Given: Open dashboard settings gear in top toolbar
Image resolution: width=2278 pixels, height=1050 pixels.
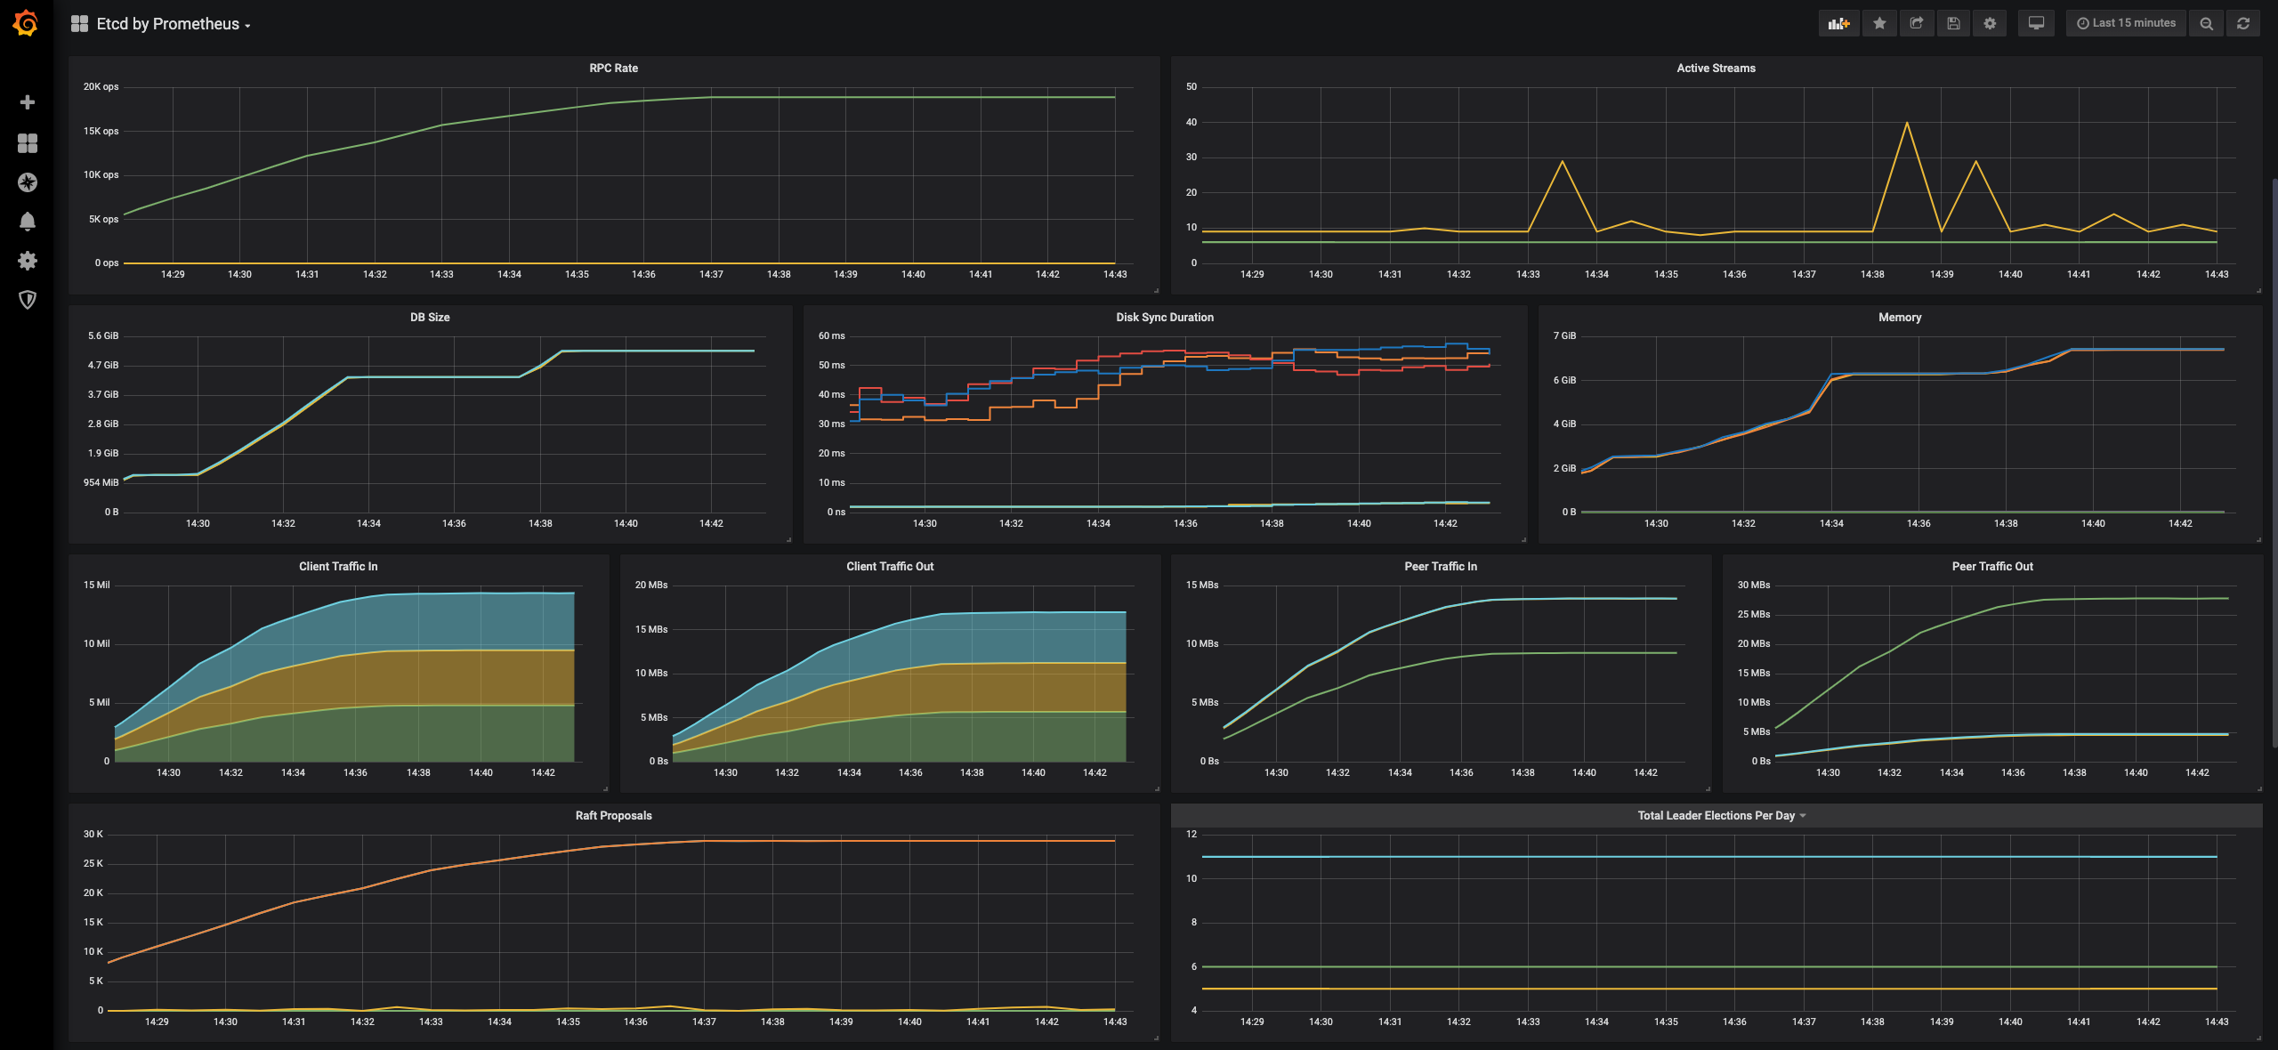Looking at the screenshot, I should point(1990,24).
